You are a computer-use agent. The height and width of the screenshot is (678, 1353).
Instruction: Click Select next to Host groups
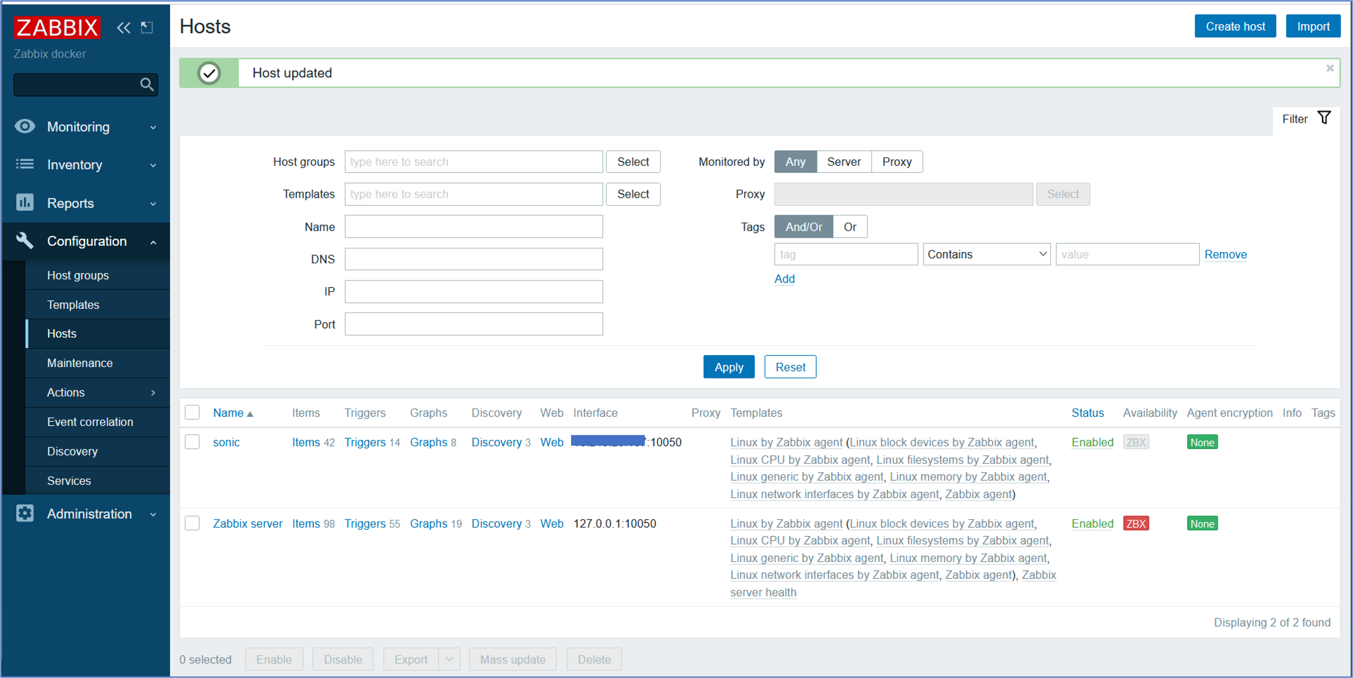click(633, 162)
